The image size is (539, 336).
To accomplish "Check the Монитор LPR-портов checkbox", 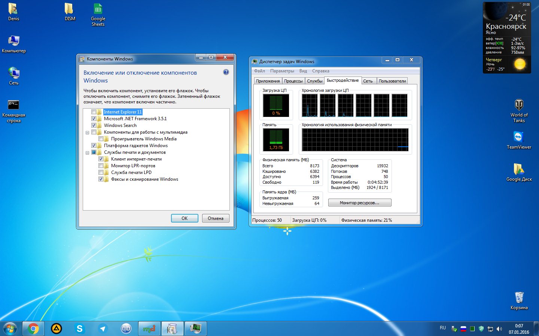I will pos(101,166).
